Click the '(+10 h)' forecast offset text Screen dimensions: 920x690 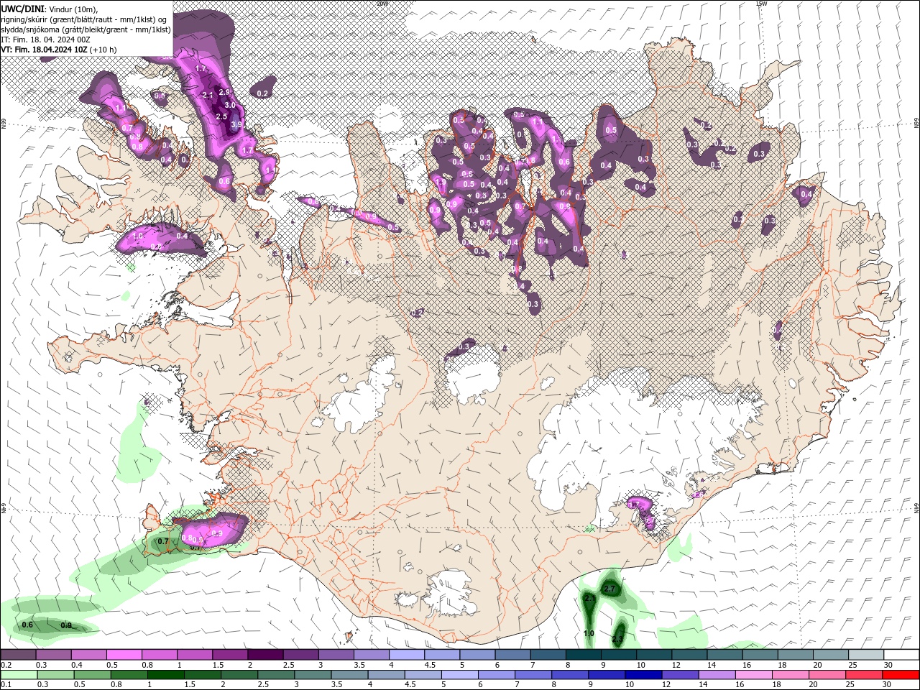[103, 50]
